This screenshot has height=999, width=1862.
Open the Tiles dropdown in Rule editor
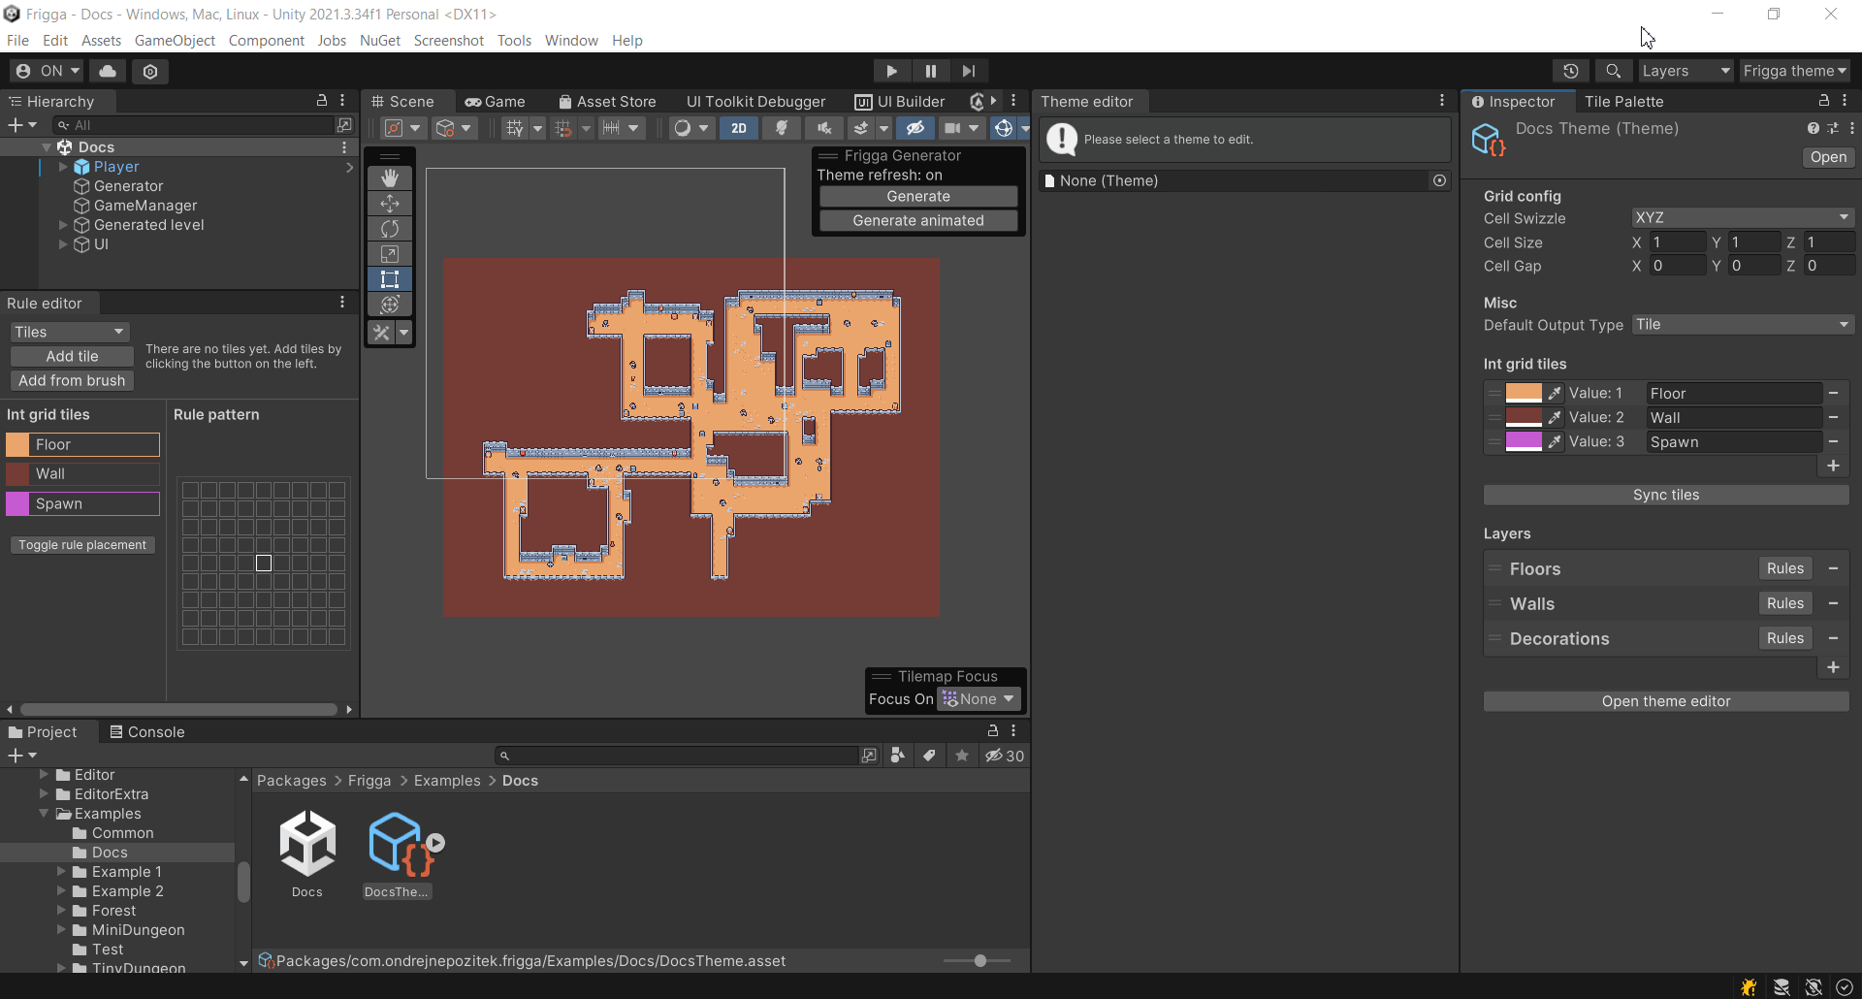pos(70,332)
